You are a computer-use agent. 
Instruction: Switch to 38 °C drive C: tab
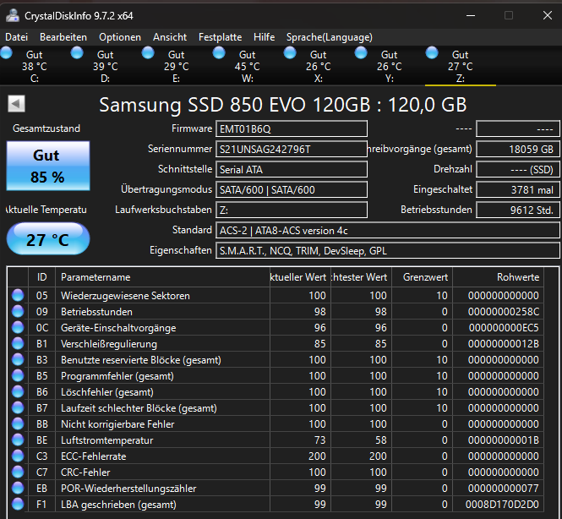coord(35,66)
